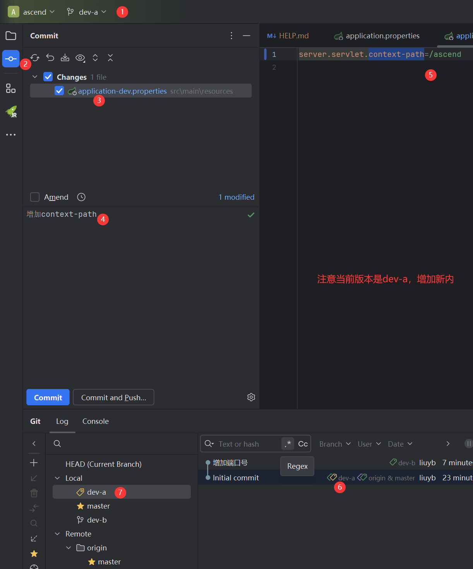Collapse the Local branches tree node
The height and width of the screenshot is (569, 473).
coord(58,478)
